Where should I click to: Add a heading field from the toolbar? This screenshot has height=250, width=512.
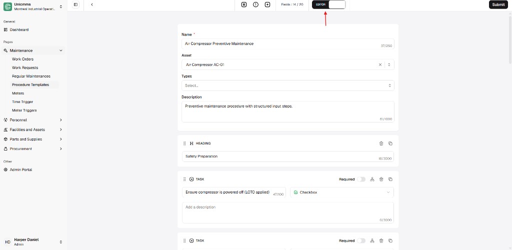click(244, 4)
